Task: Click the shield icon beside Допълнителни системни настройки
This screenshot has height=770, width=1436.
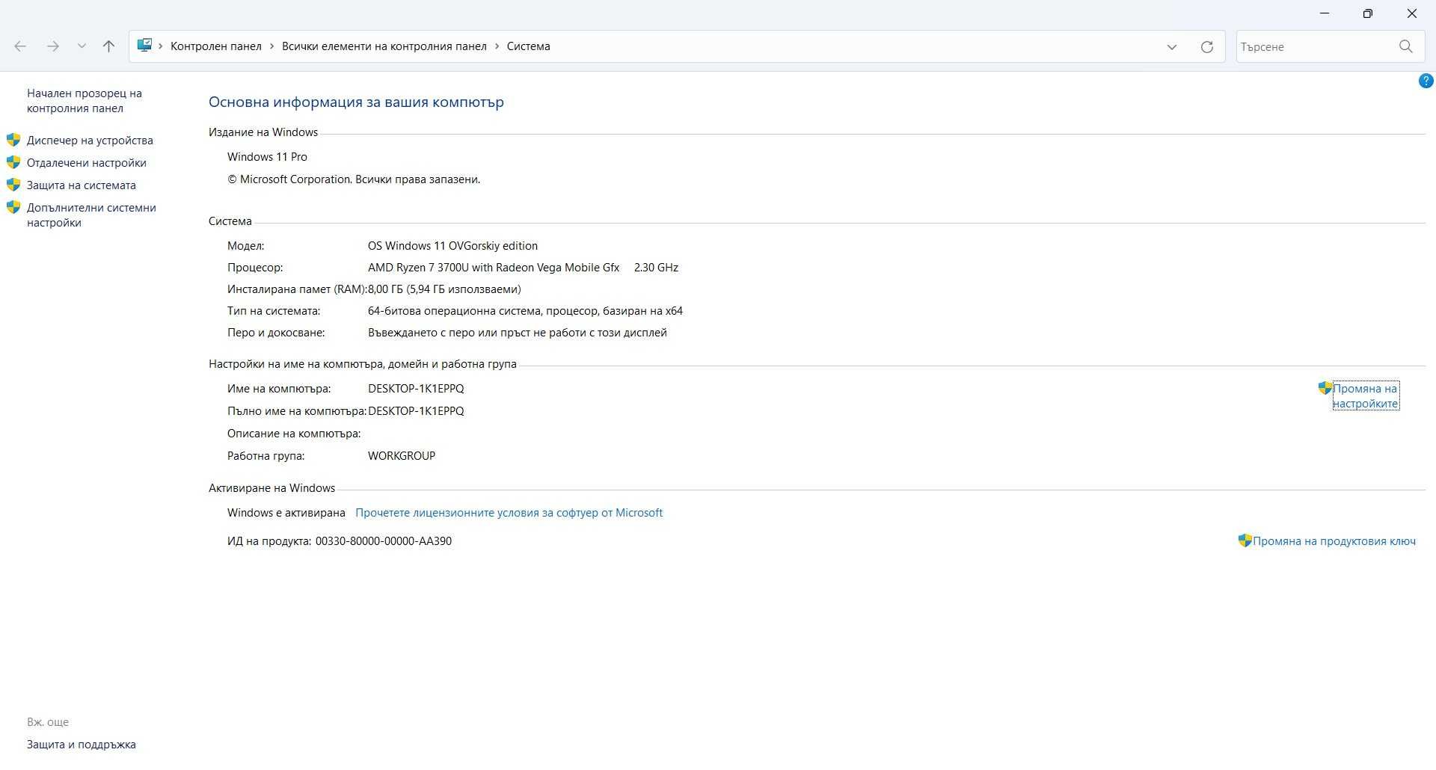Action: 13,207
